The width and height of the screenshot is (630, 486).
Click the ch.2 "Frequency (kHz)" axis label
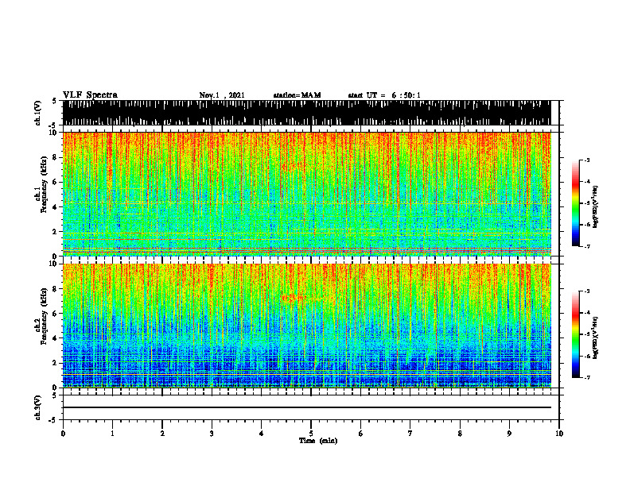(44, 316)
